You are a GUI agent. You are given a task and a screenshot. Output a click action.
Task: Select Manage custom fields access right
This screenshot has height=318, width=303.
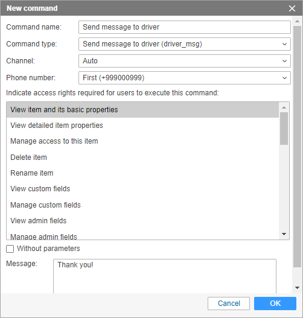[x=142, y=205]
